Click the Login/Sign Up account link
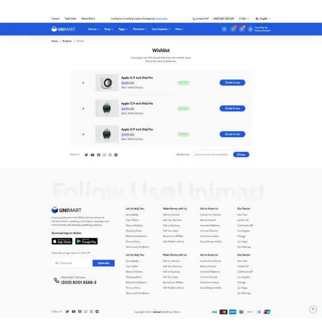Screen dimensions: 322x333 coord(263,29)
